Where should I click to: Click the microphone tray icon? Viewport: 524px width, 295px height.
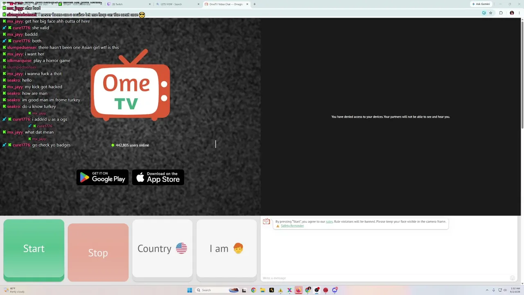pos(493,290)
